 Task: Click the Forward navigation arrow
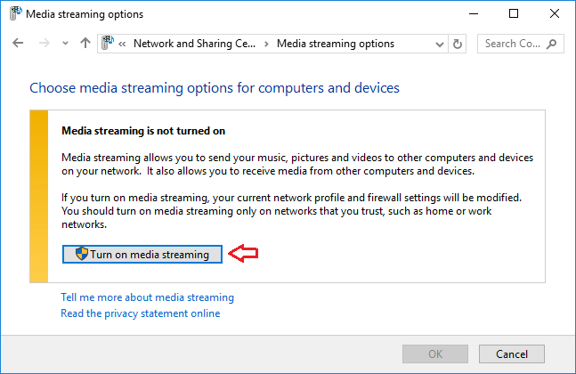(x=45, y=44)
